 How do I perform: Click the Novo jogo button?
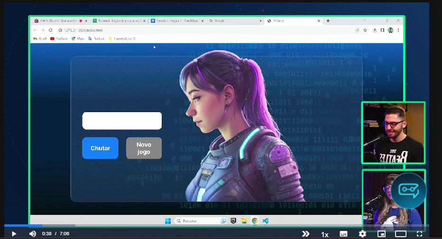144,148
